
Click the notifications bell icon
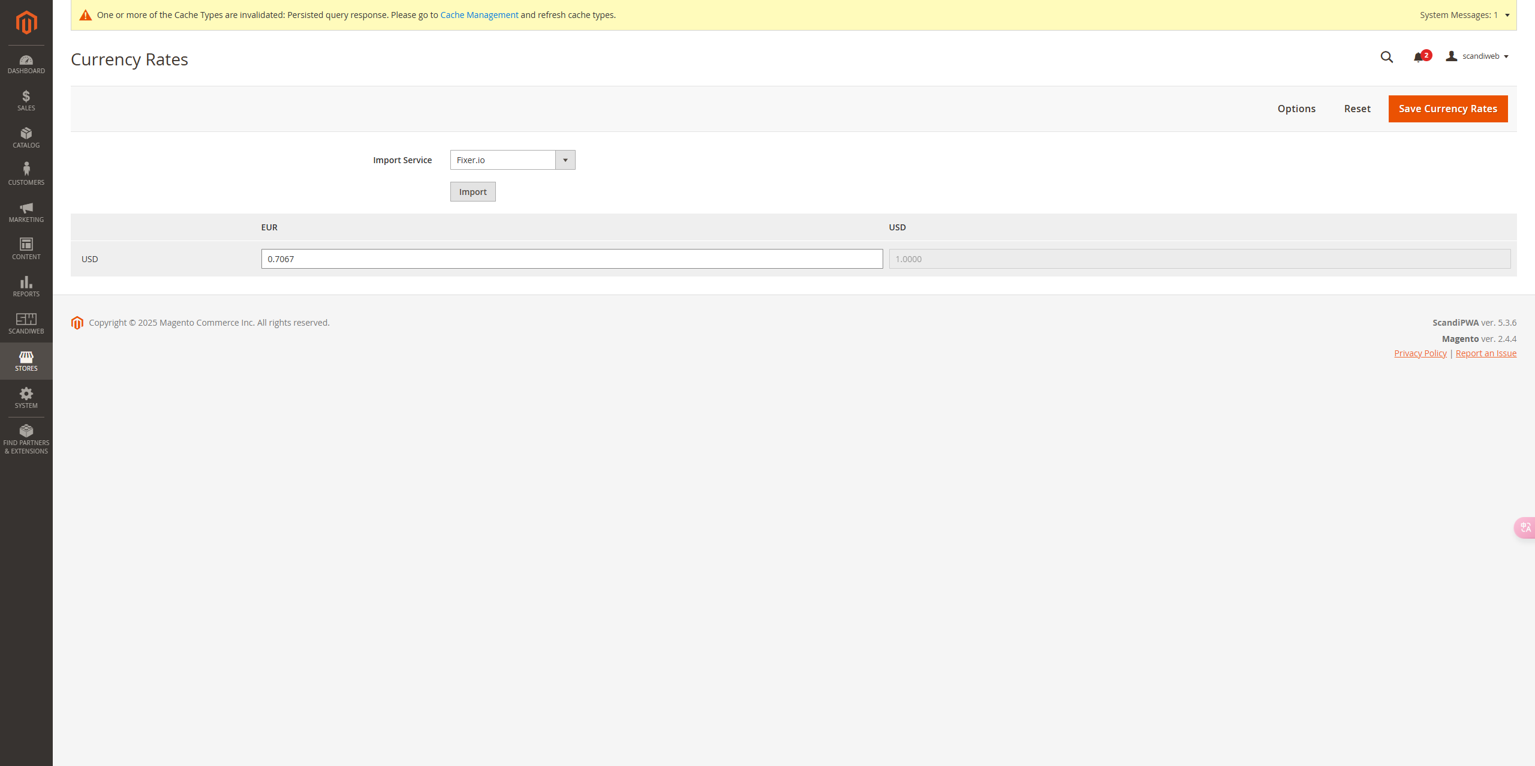(1418, 57)
